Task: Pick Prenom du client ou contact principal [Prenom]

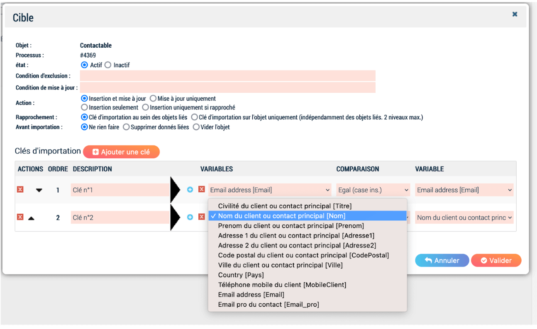Action: coord(307,226)
